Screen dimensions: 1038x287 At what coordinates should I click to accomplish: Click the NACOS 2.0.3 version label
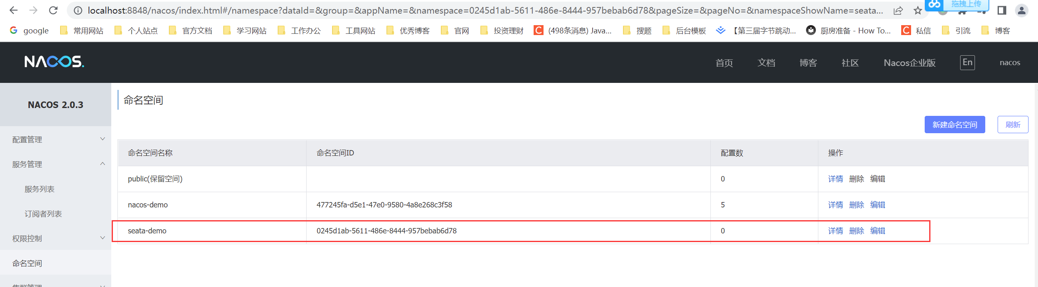coord(56,105)
